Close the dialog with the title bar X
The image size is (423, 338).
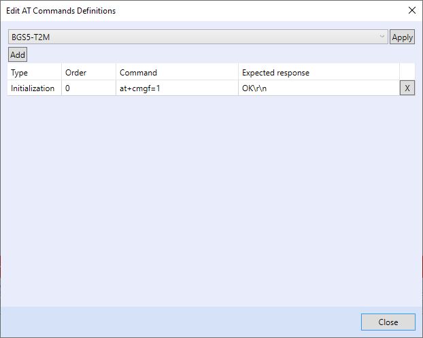411,10
